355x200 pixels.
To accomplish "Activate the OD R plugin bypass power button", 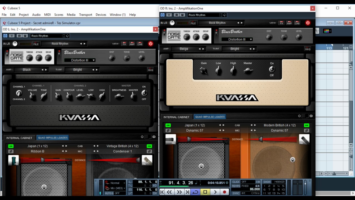I will click(x=163, y=15).
